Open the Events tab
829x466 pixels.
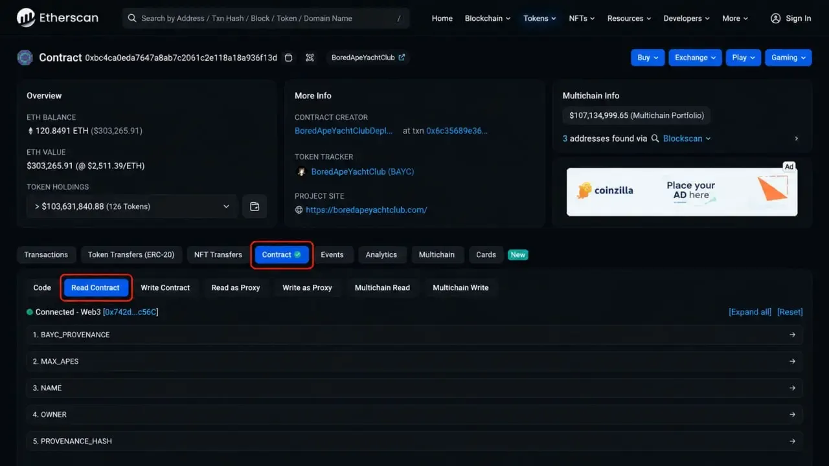coord(332,254)
